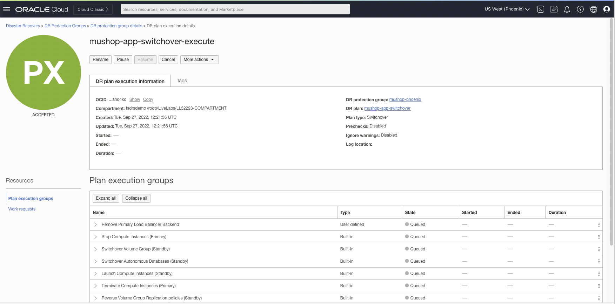The width and height of the screenshot is (615, 304).
Task: Open the hamburger navigation menu
Action: point(7,9)
